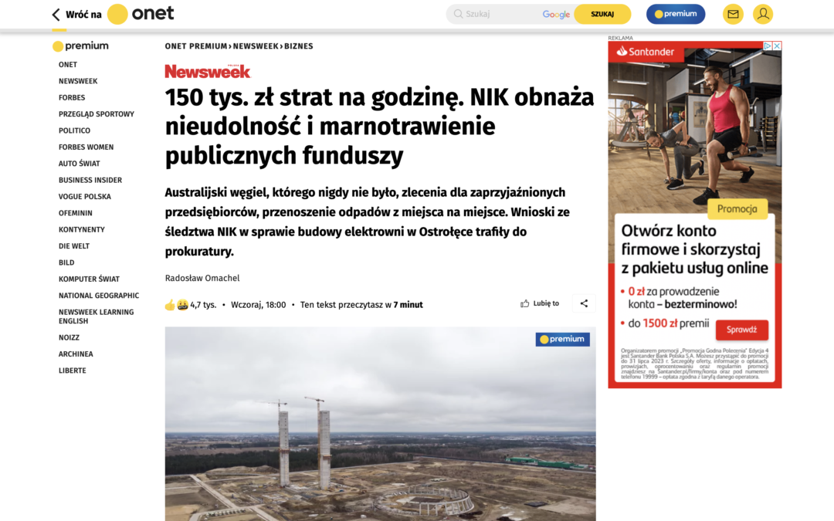This screenshot has height=521, width=834.
Task: Open the Onet logo homepage link
Action: (x=141, y=14)
